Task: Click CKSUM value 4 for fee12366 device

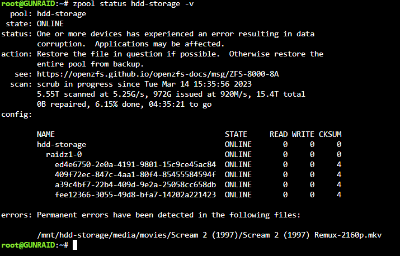Action: (339, 195)
